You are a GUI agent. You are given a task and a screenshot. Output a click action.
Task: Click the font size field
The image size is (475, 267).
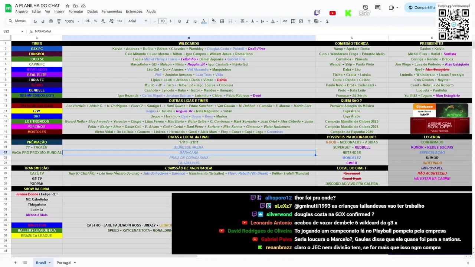[x=163, y=21]
